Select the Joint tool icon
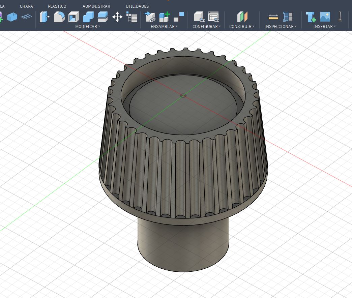Screen dimensions: 352x298 [x=179, y=17]
